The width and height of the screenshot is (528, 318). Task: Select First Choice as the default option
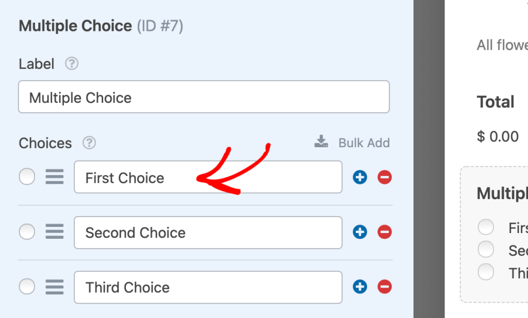(x=27, y=176)
